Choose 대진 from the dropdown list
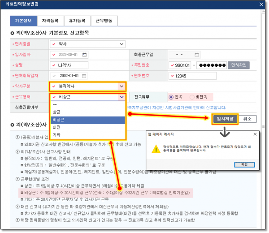The height and width of the screenshot is (233, 269). (x=57, y=127)
